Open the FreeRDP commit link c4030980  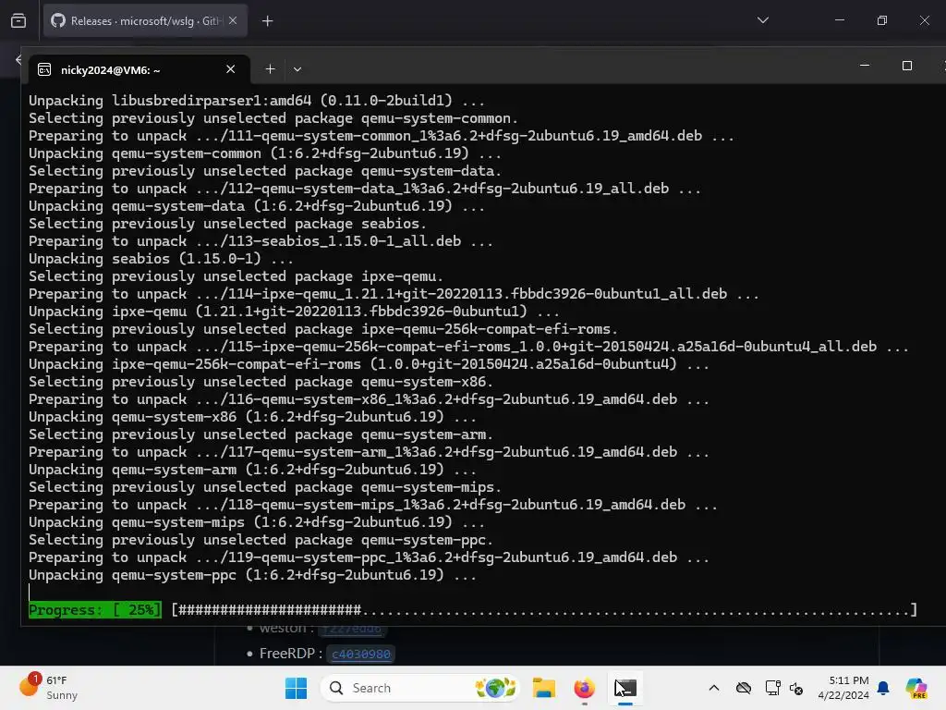[x=361, y=654]
